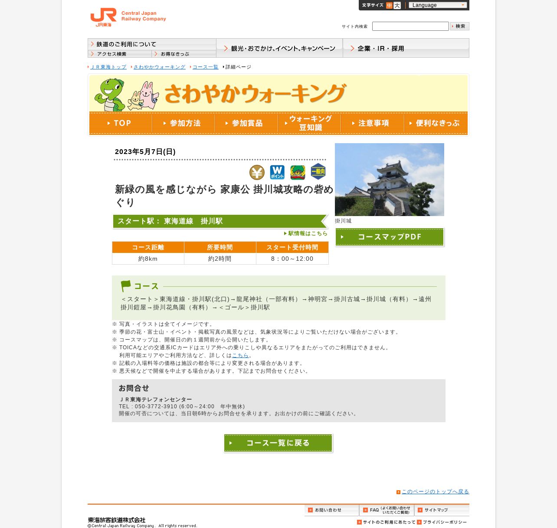This screenshot has width=557, height=528.
Task: Click the green mascot course icon
Action: tap(298, 172)
